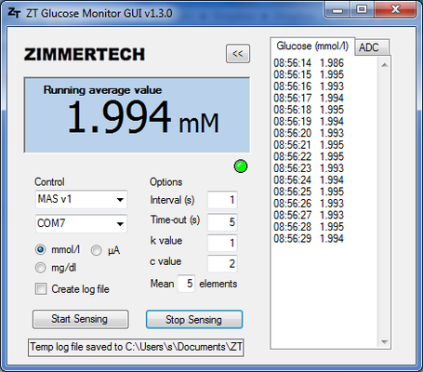
Task: Click the Start Sensing button
Action: pyautogui.click(x=81, y=319)
